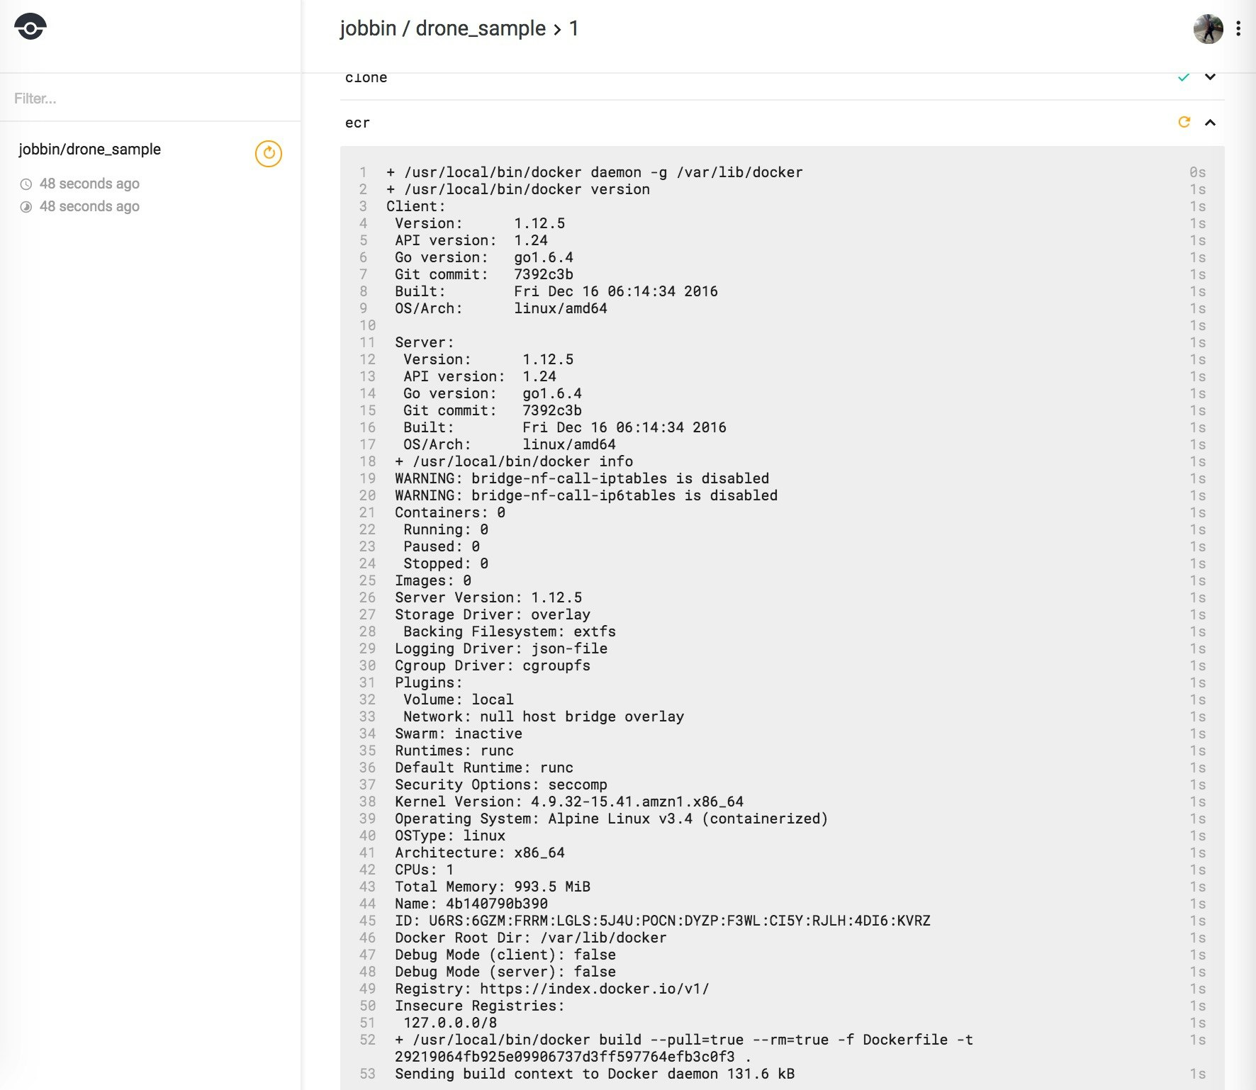Click log line 'Cgroup Driver: cgroupfs'
The width and height of the screenshot is (1256, 1090).
493,665
